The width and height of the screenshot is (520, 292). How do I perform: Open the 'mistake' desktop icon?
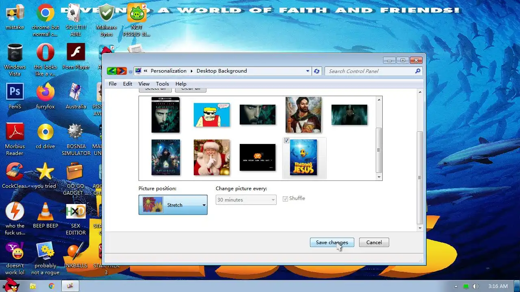coord(15,17)
